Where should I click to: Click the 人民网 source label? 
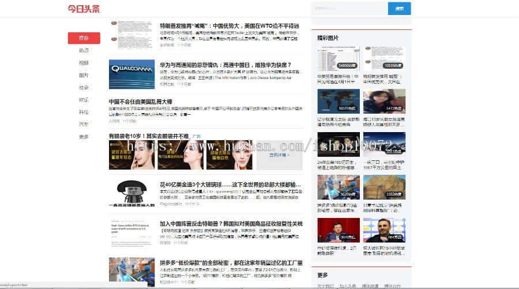tap(114, 121)
